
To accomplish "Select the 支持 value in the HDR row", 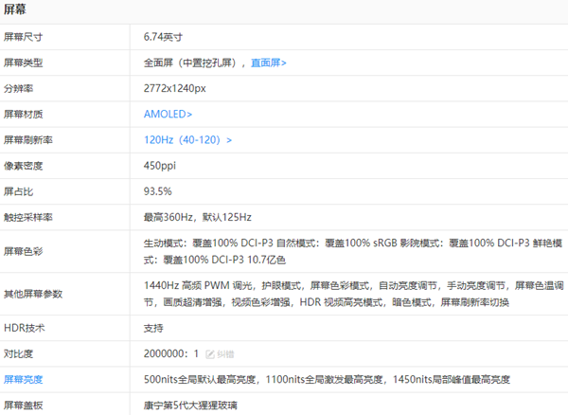I will [x=153, y=328].
